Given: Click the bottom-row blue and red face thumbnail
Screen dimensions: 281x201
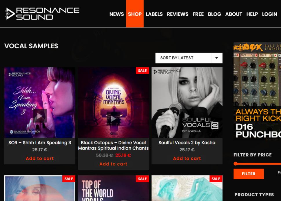Looking at the screenshot, I should click(40, 188).
